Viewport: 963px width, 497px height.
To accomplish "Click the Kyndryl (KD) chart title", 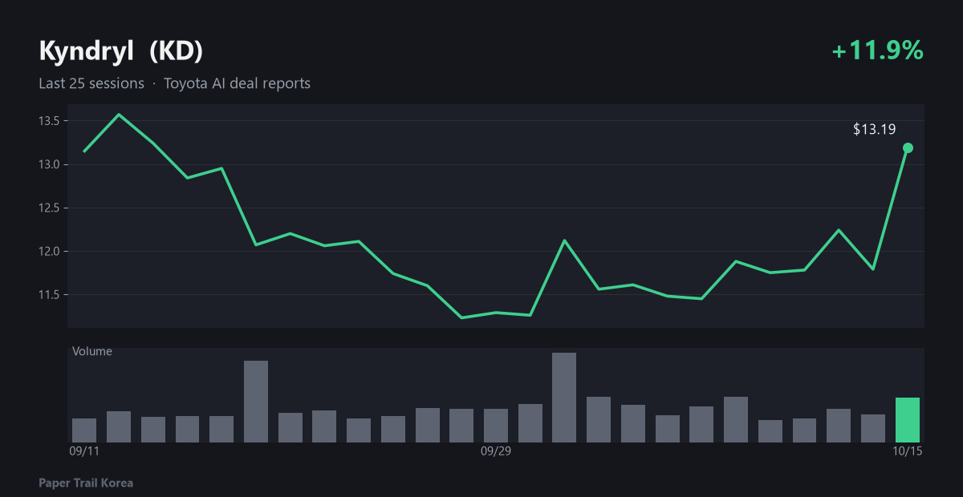I will [x=120, y=51].
